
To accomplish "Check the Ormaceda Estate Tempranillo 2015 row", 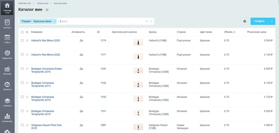I will pos(22,68).
